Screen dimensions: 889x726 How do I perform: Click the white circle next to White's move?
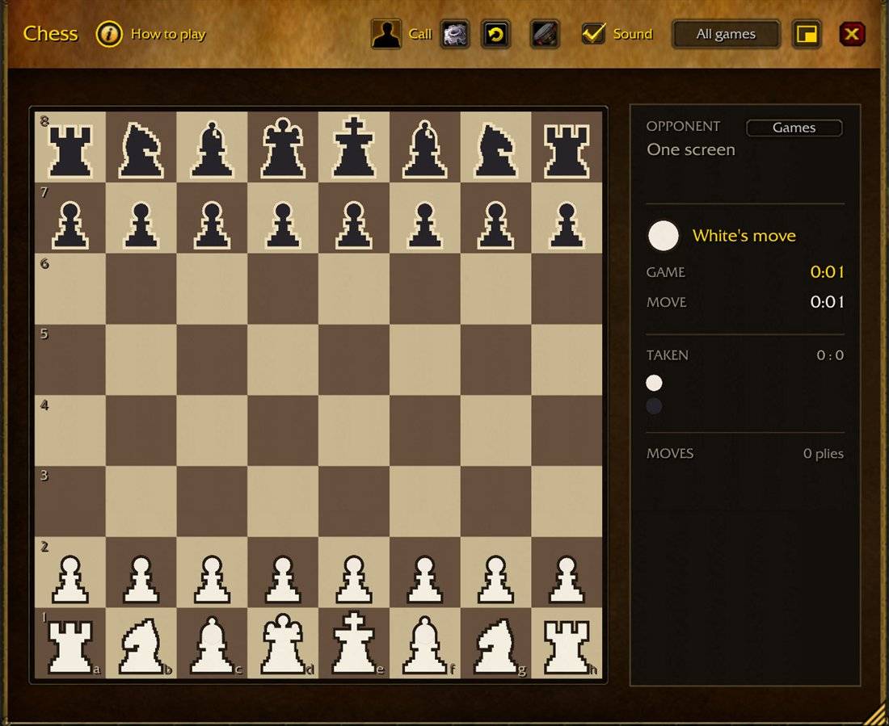coord(663,235)
